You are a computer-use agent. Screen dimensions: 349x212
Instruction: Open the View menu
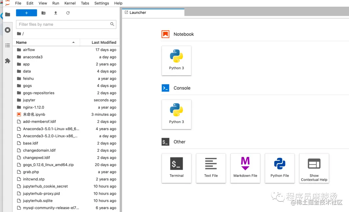point(43,3)
